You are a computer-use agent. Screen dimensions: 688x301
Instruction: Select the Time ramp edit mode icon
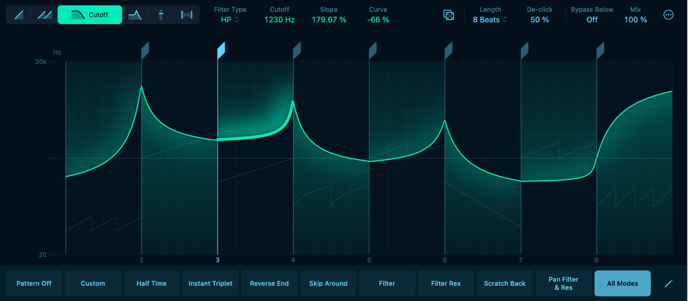point(19,15)
